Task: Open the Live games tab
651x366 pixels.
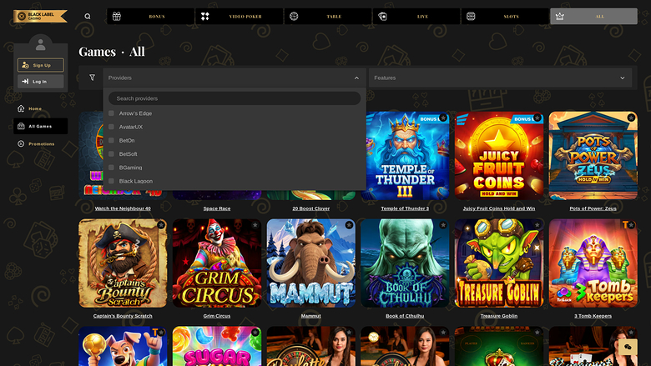Action: click(x=416, y=16)
